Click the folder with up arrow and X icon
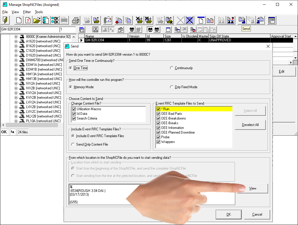This screenshot has width=298, height=225. pos(169,20)
